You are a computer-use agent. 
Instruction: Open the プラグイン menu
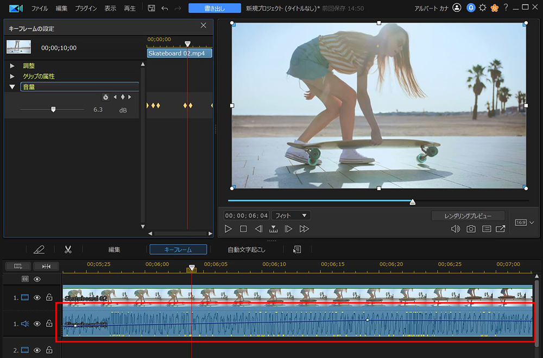tap(85, 8)
